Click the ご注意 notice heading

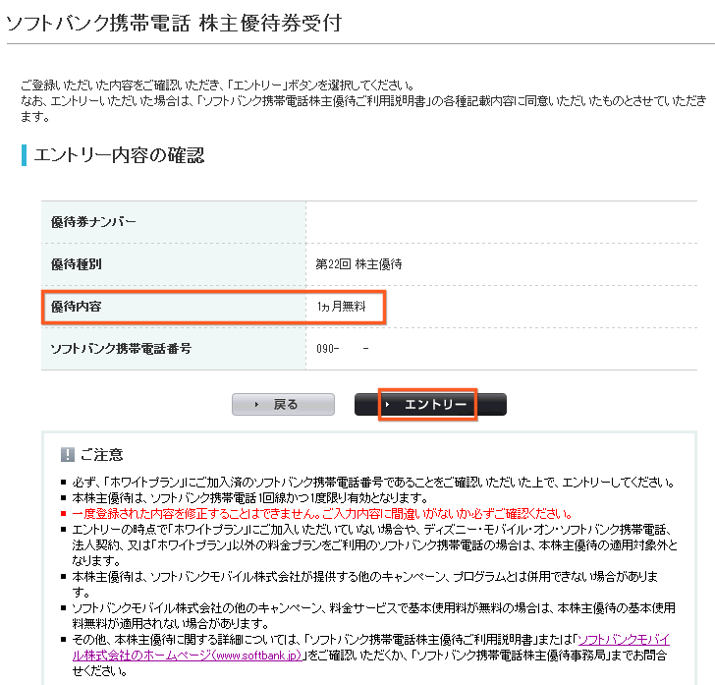point(102,455)
